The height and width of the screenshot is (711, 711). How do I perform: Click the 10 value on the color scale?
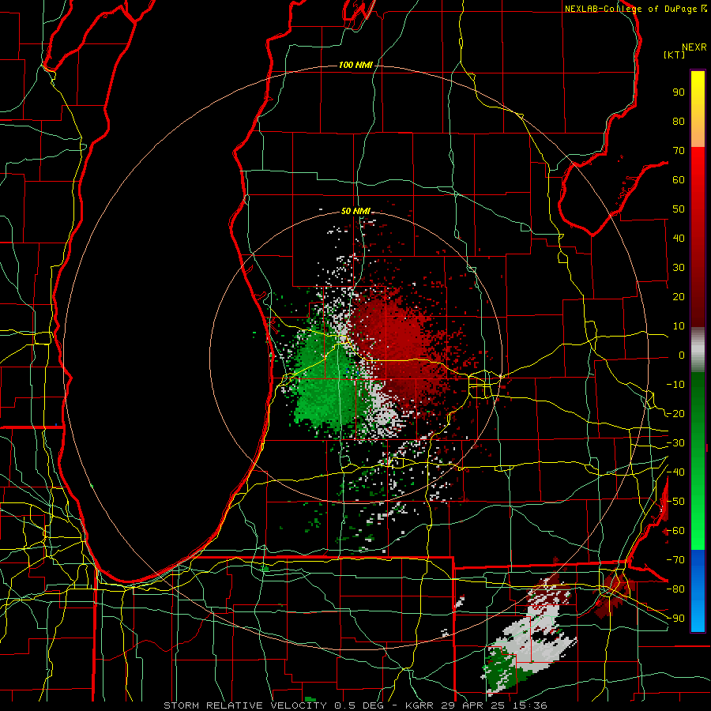pos(679,326)
